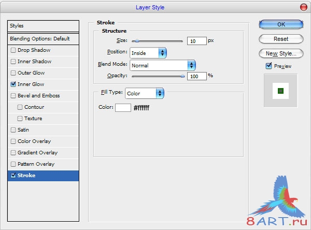311x230 pixels.
Task: Turn on the Texture checkbox
Action: click(20, 119)
